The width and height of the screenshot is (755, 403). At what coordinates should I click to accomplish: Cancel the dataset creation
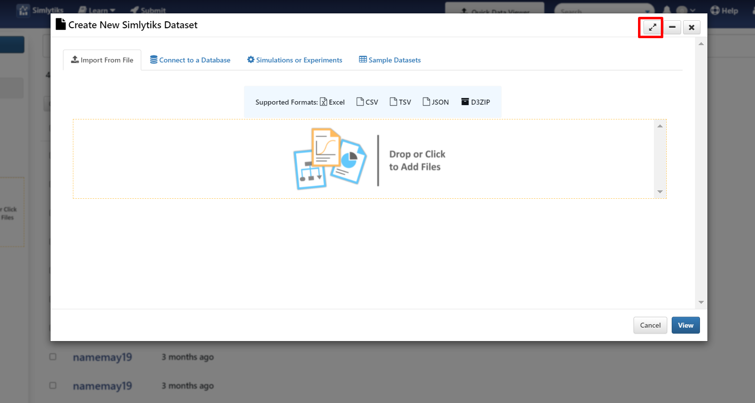(650, 325)
